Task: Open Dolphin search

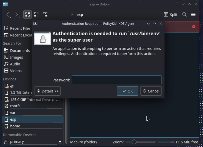Action: pos(184,14)
